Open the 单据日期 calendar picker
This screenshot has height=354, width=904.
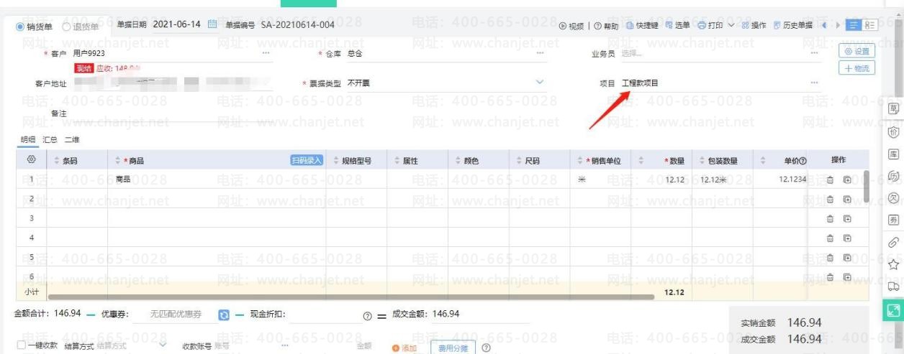tap(212, 25)
